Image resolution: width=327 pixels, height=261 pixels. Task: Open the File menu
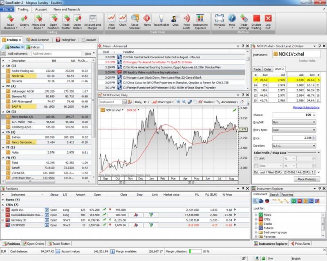pos(7,9)
